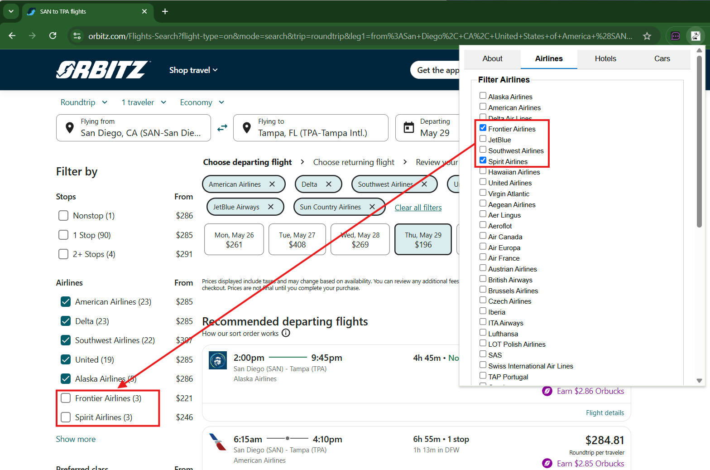
Task: Open the Roundtrip trip type dropdown
Action: [x=84, y=102]
